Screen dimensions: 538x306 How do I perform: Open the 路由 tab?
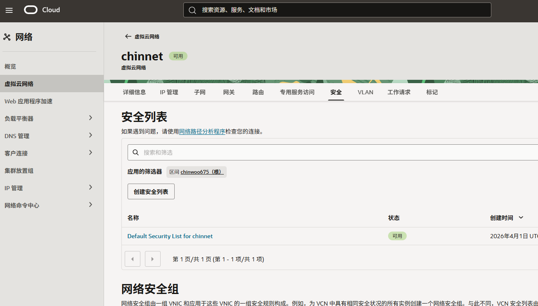tap(258, 92)
